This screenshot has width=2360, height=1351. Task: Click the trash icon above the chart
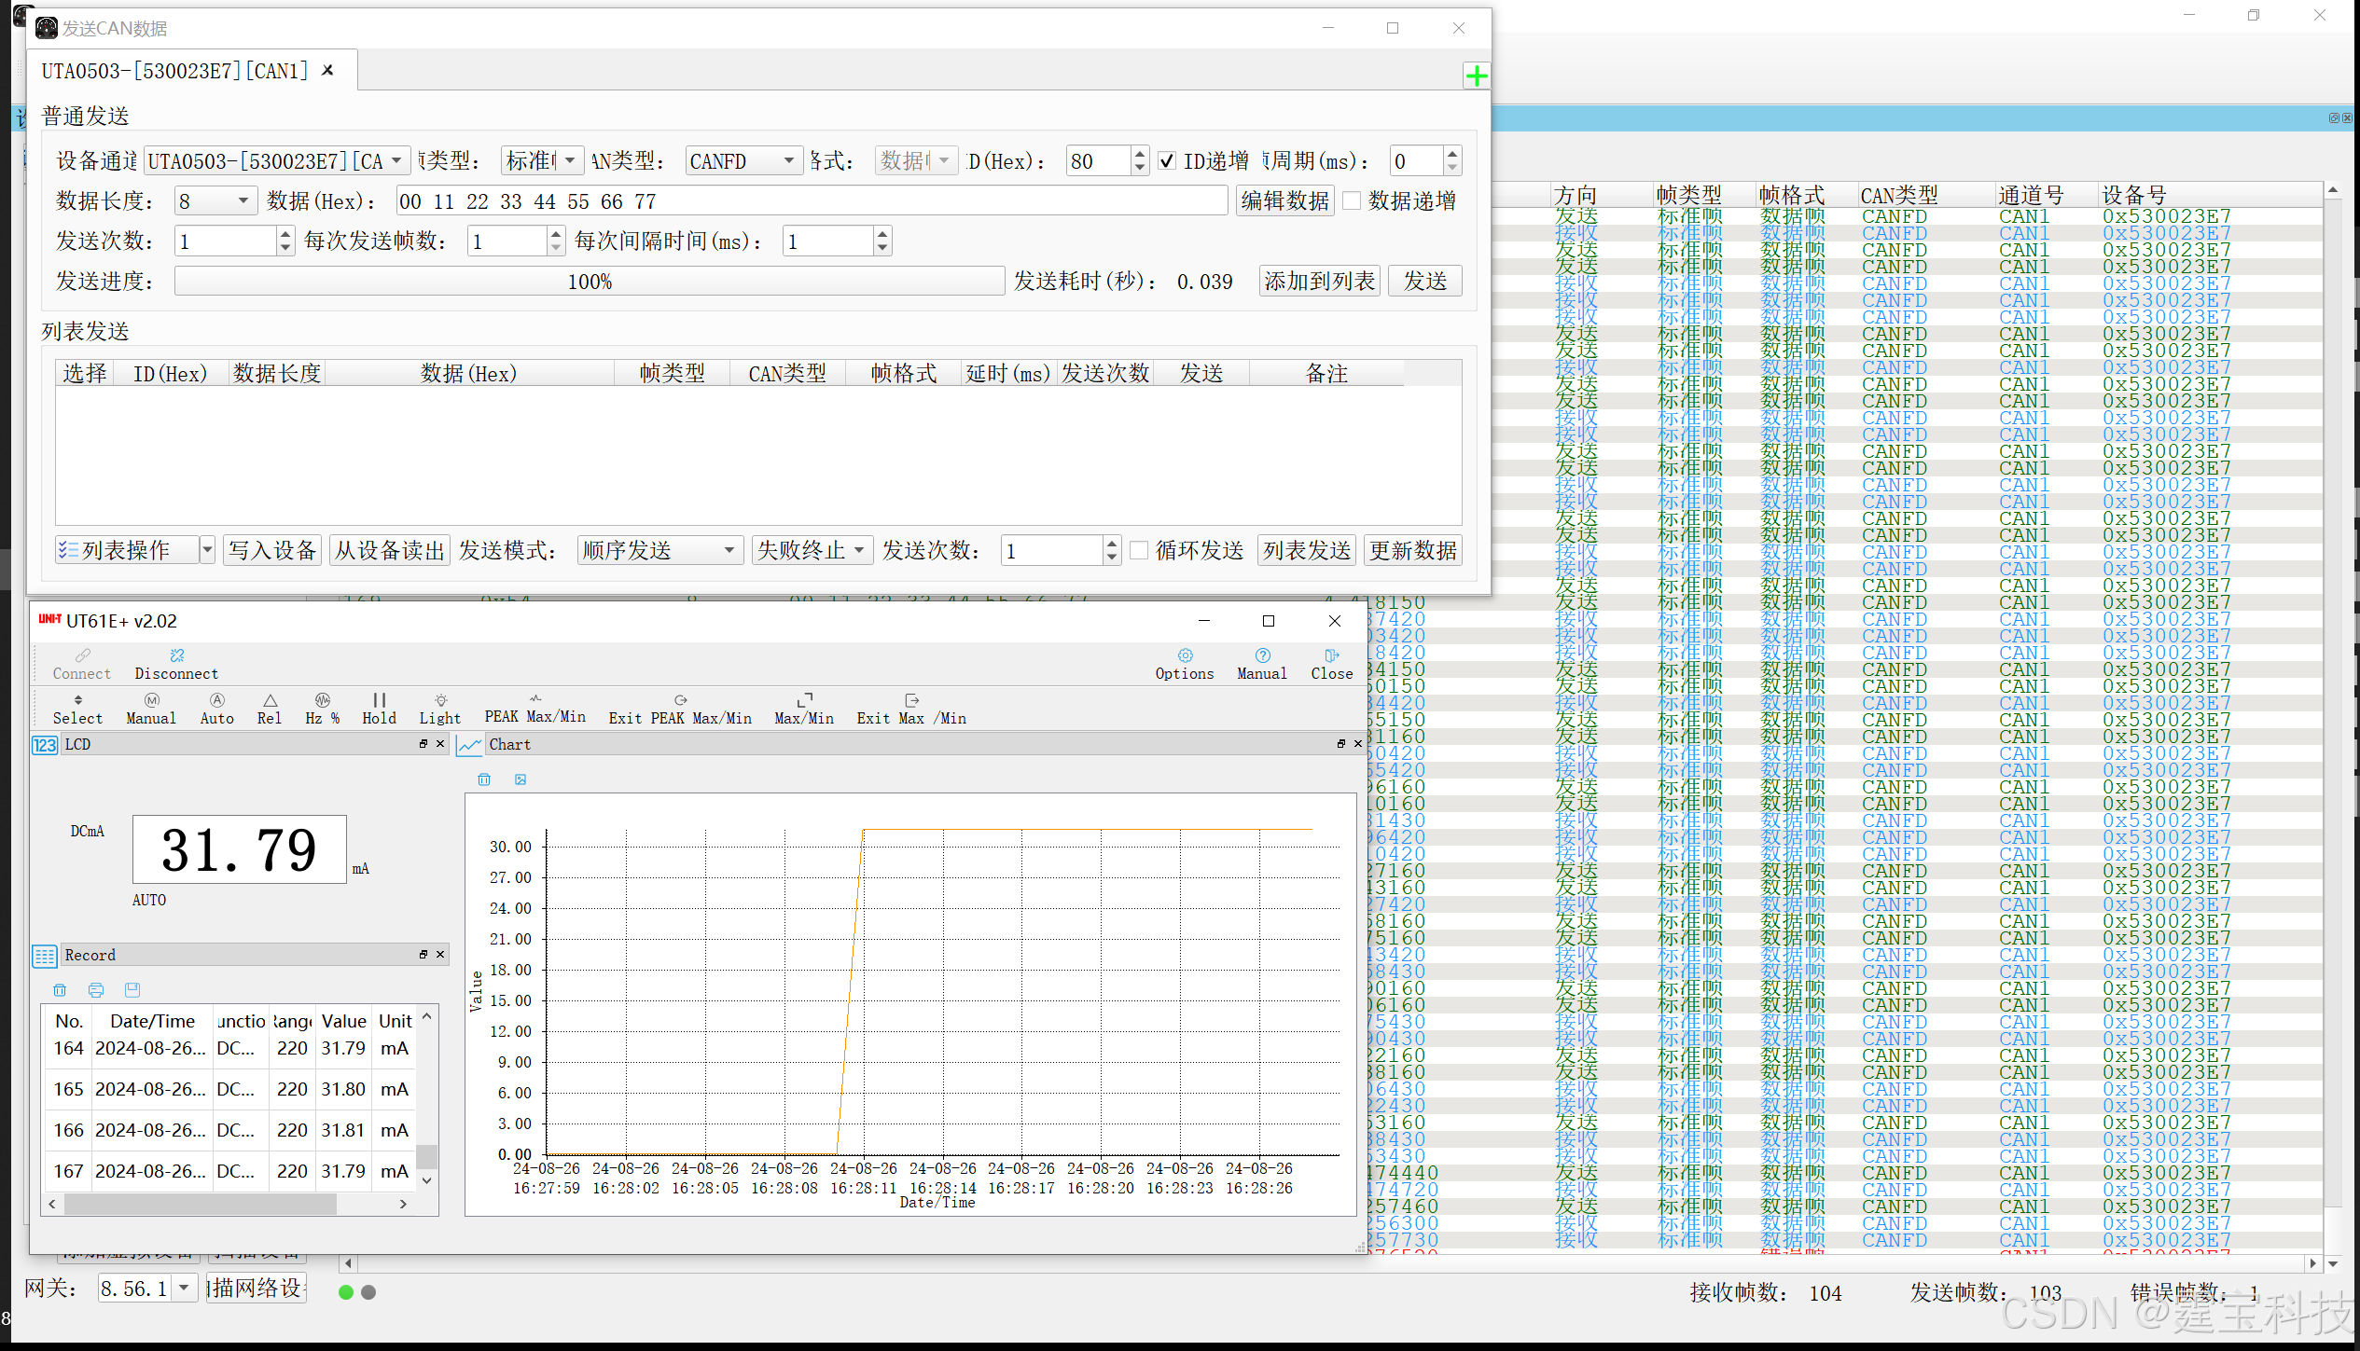(484, 779)
